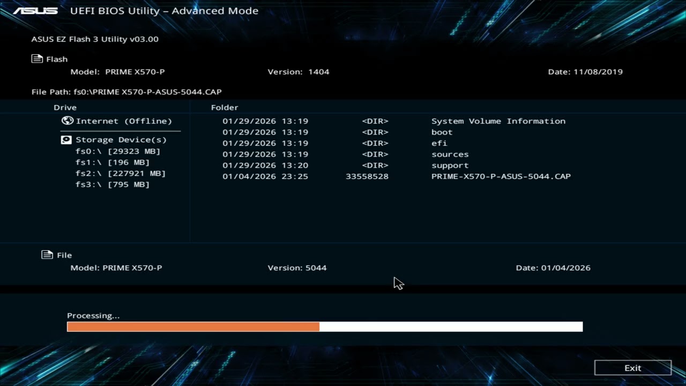The width and height of the screenshot is (686, 386).
Task: Click ASUS EZ Flash 3 Utility title
Action: 95,39
